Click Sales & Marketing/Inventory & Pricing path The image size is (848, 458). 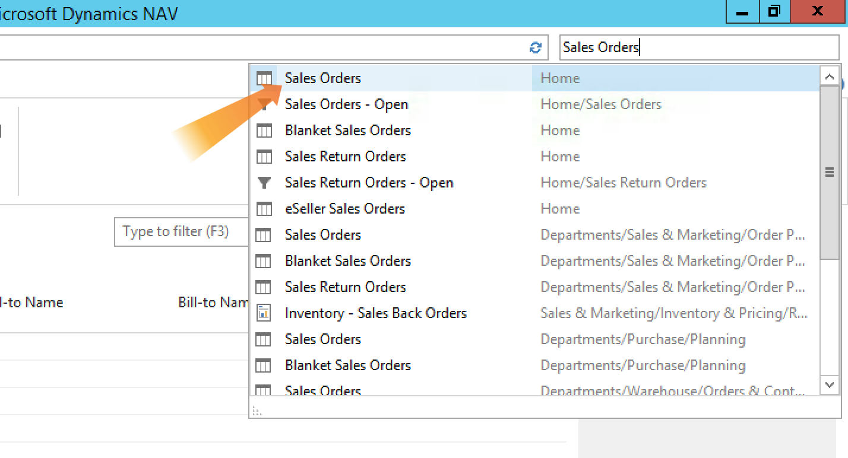(674, 313)
